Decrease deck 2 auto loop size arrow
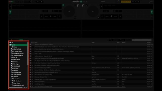This screenshot has width=162, height=91. tap(102, 16)
